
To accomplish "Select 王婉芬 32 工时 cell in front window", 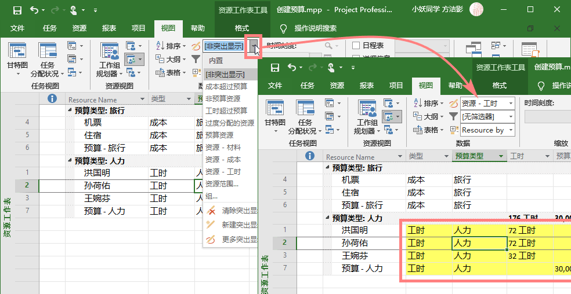I will [x=530, y=255].
